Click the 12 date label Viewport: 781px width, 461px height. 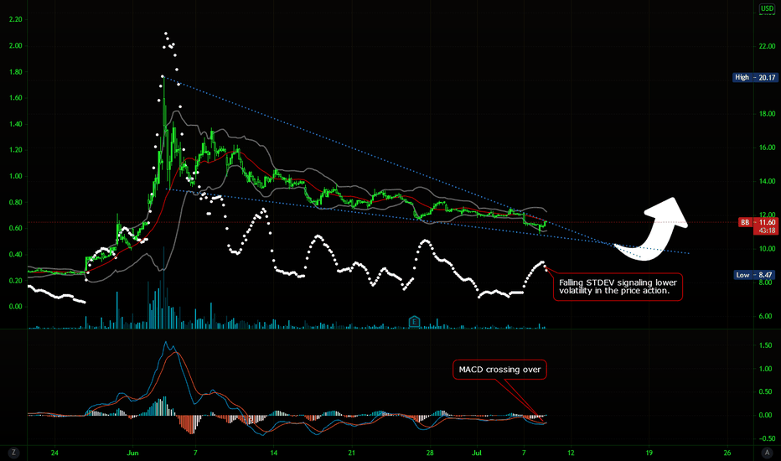tap(571, 453)
